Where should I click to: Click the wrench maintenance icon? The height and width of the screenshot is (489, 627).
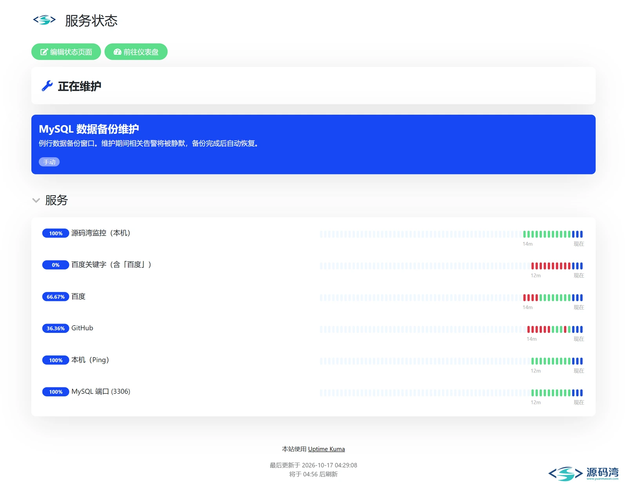(47, 86)
